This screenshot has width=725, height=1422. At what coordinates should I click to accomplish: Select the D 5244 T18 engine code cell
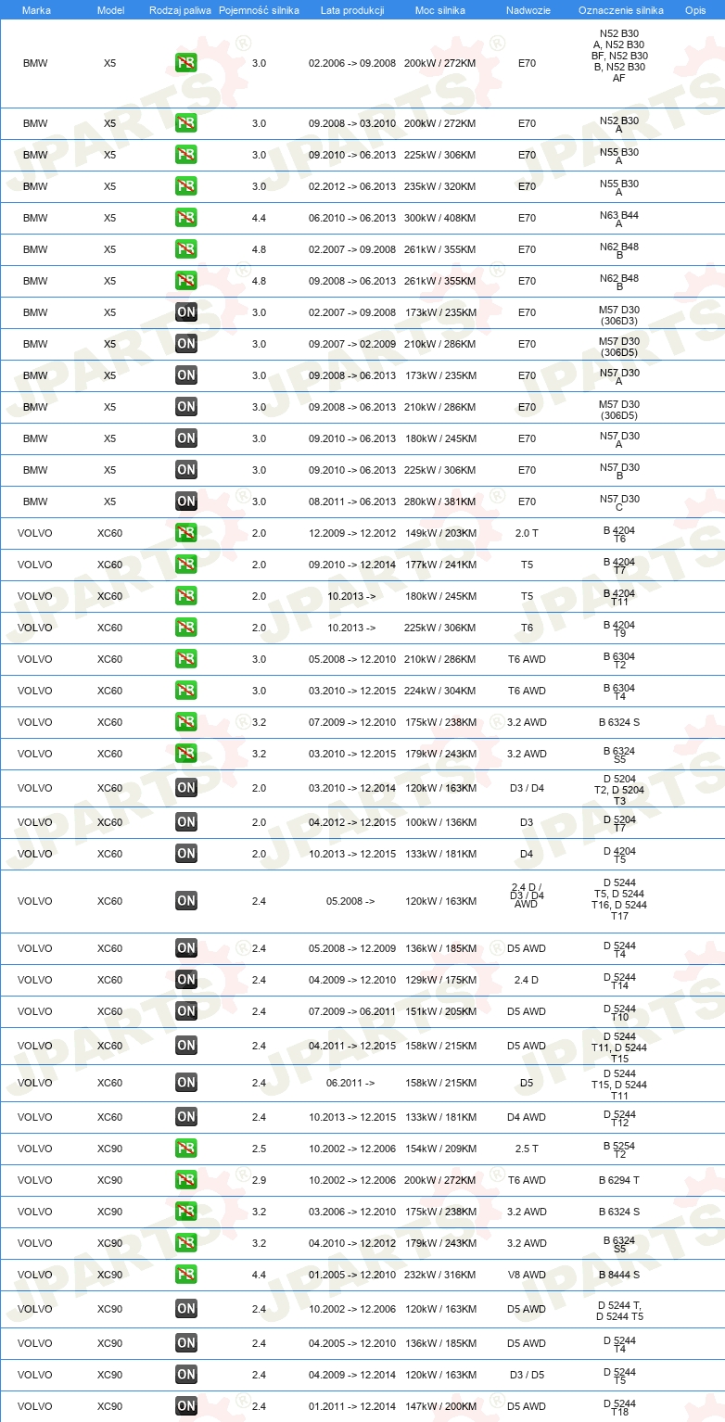pyautogui.click(x=619, y=1406)
